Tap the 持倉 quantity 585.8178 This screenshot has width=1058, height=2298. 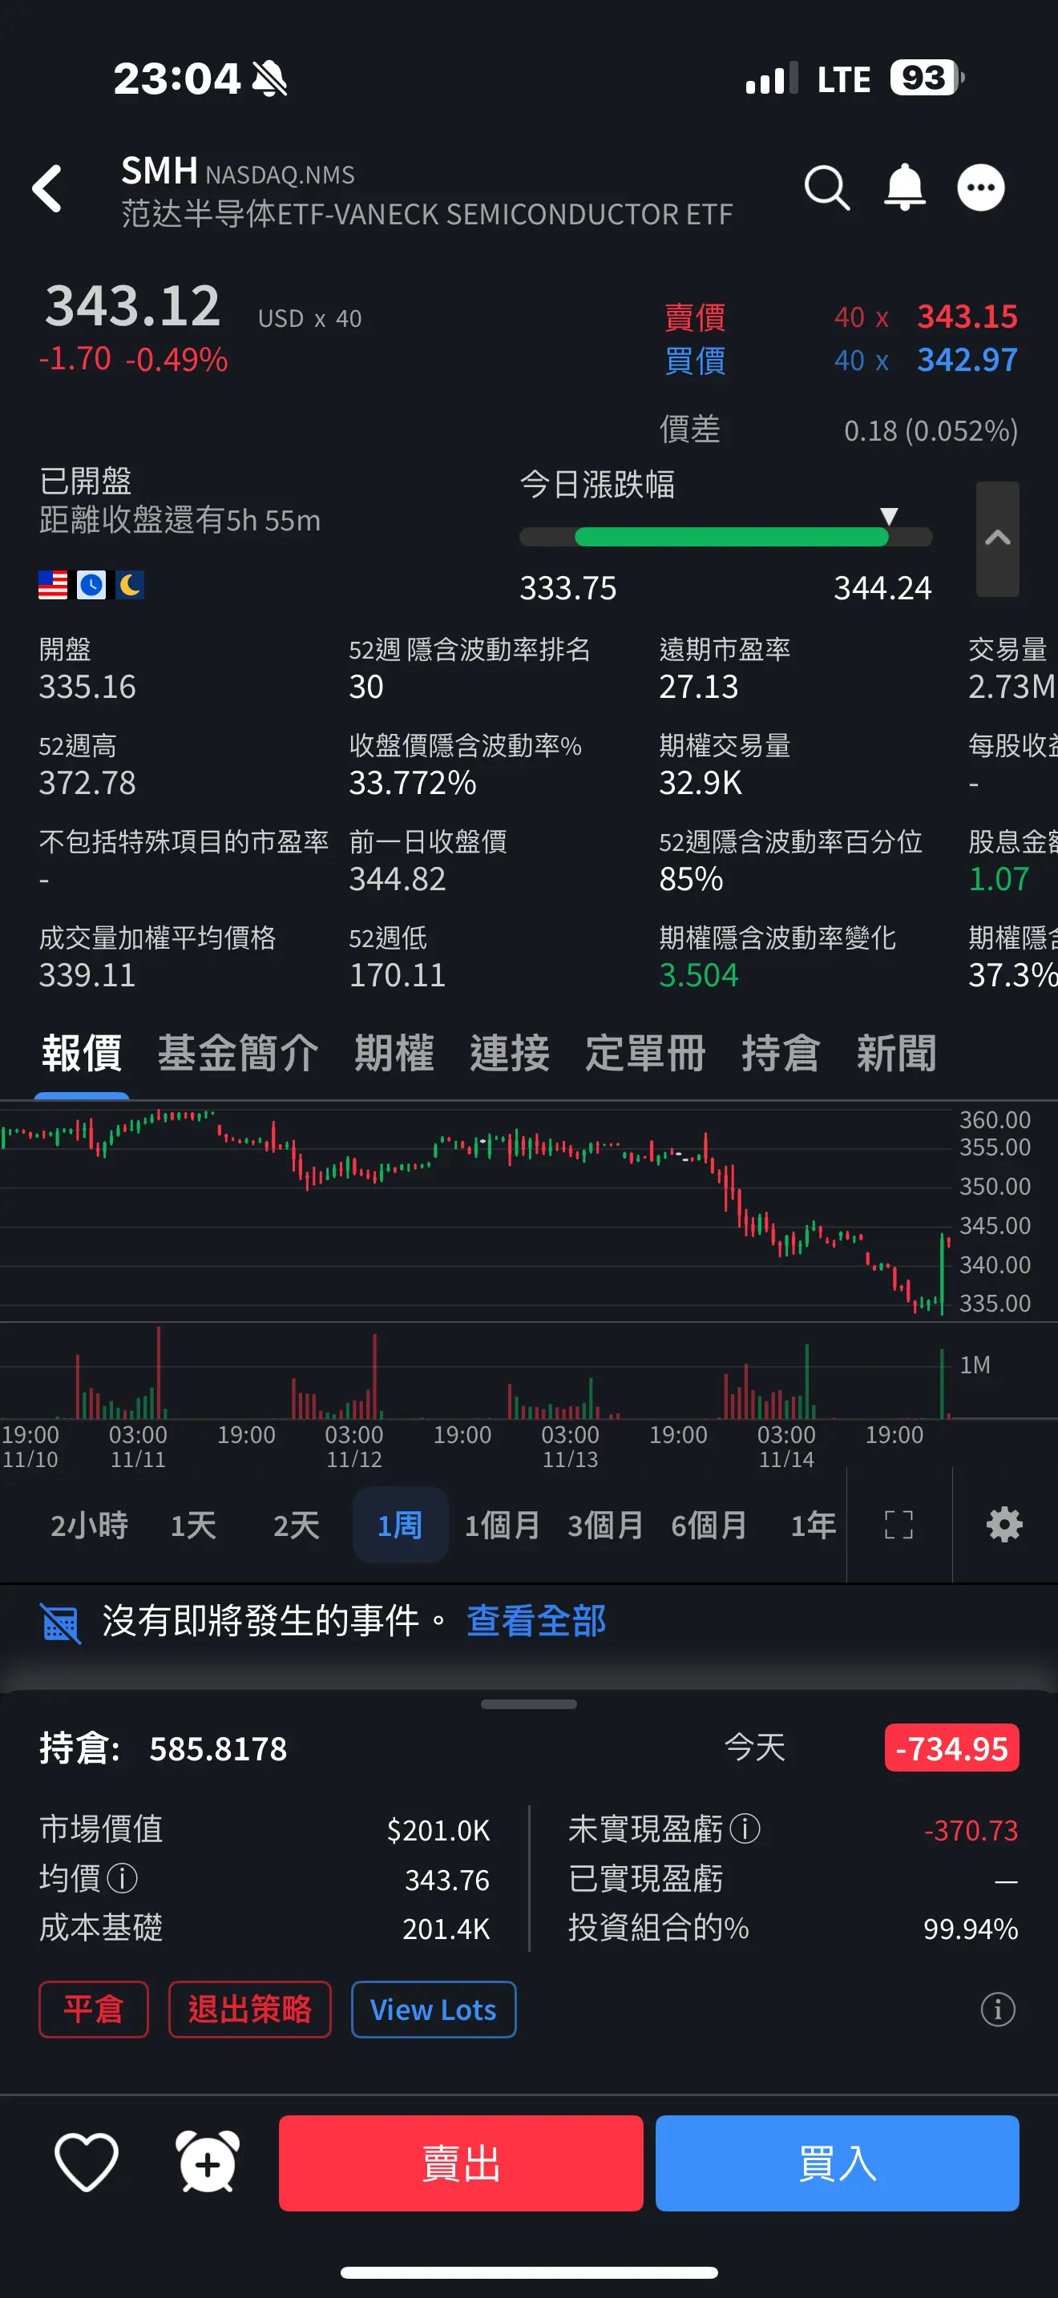point(219,1749)
